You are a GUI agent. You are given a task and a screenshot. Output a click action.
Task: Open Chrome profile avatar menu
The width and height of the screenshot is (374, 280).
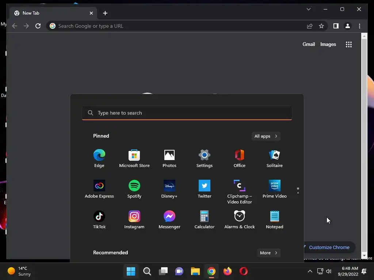click(x=348, y=26)
